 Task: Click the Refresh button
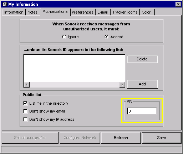[121, 138]
